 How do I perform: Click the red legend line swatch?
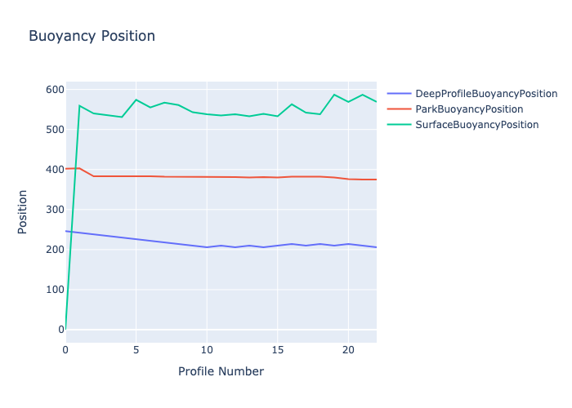(x=399, y=109)
